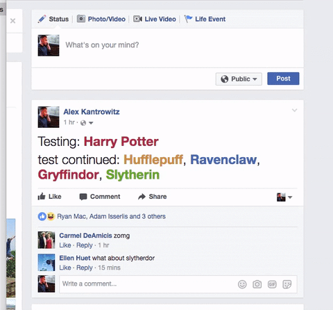The width and height of the screenshot is (333, 310).
Task: Click the Write a comment field
Action: point(148,284)
